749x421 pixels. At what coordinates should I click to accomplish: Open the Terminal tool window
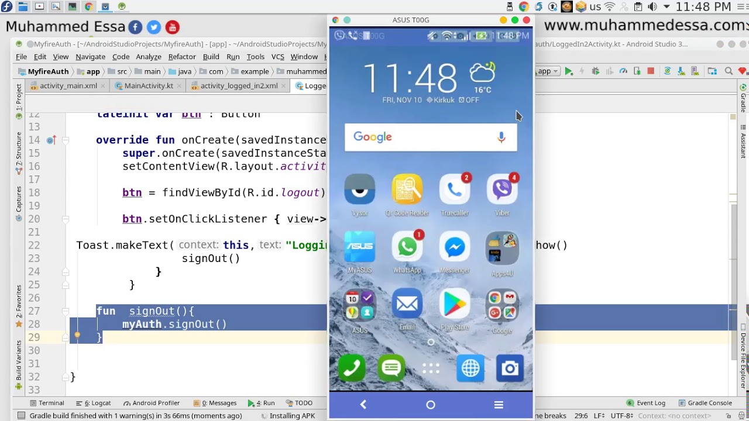pyautogui.click(x=46, y=403)
